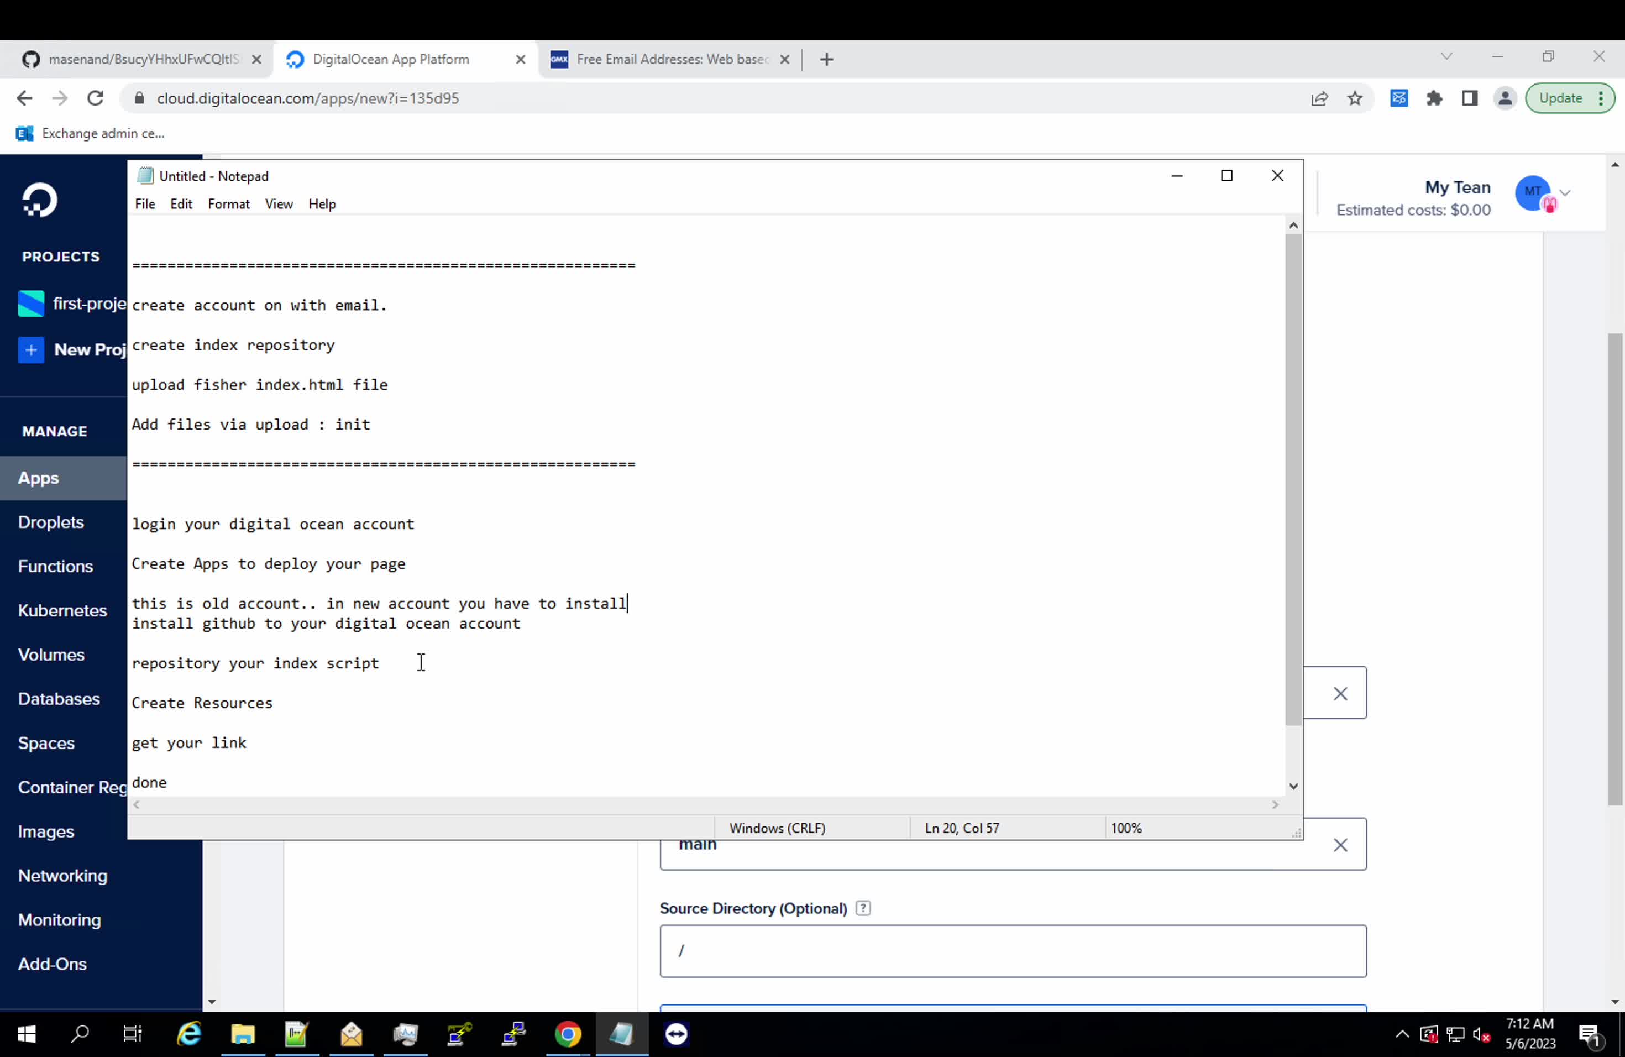The height and width of the screenshot is (1057, 1625).
Task: Toggle the notifications icon in system tray
Action: pos(1591,1034)
